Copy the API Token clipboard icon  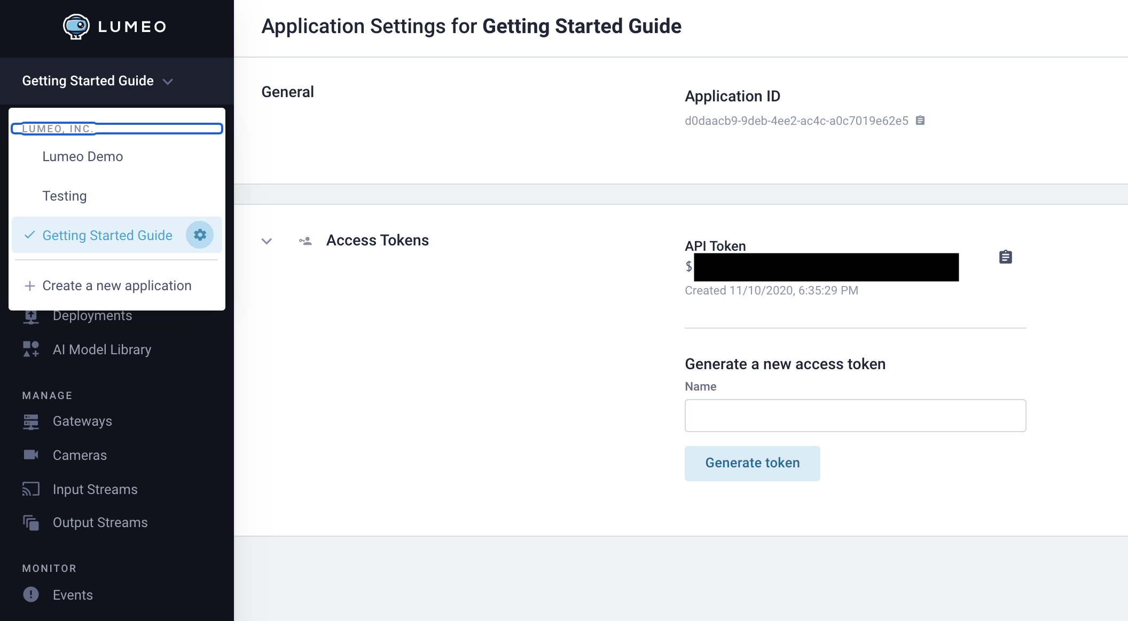click(1005, 257)
